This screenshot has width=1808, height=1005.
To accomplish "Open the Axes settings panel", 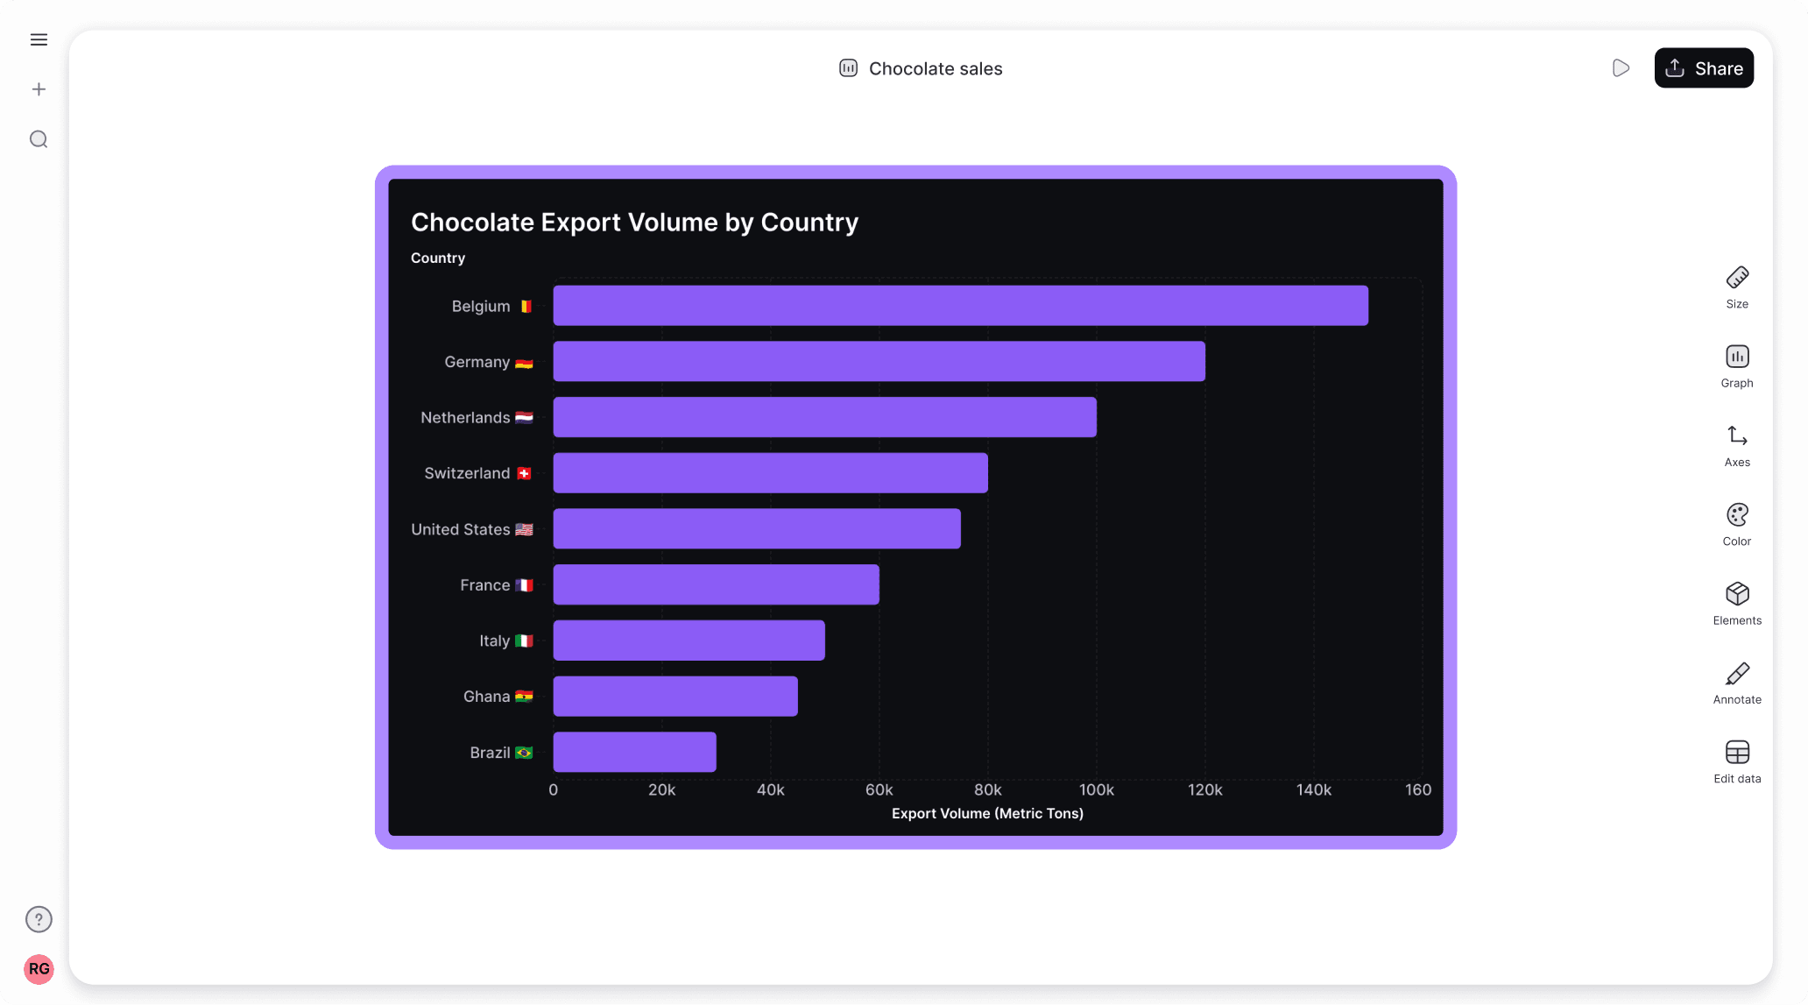I will pos(1736,444).
